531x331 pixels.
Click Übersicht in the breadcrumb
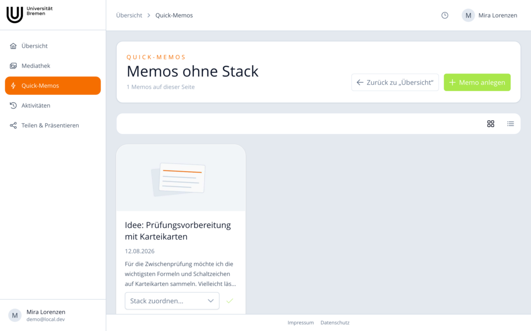coord(129,15)
